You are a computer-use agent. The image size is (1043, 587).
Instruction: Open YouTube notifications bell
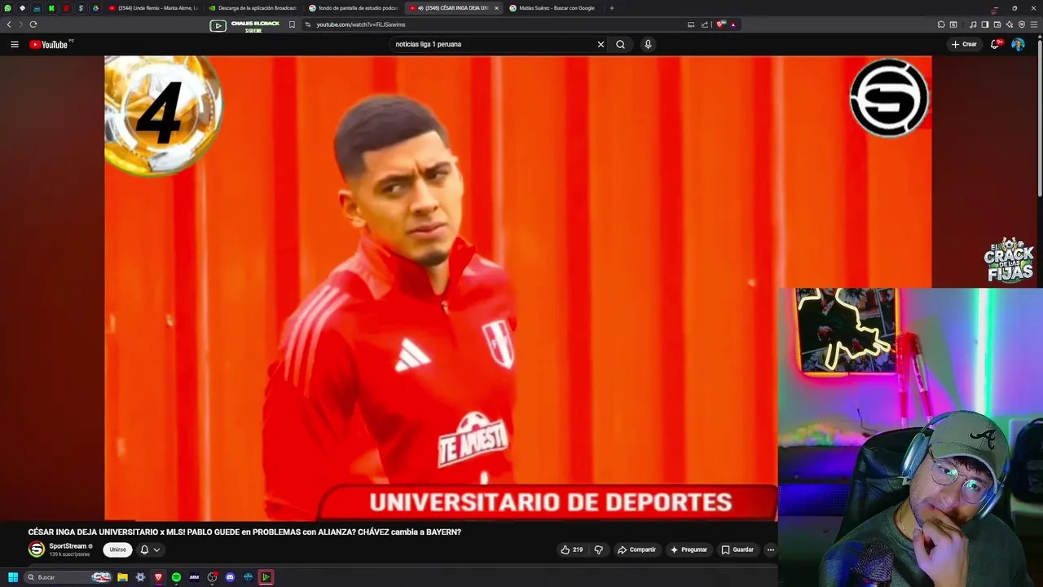[x=995, y=44]
